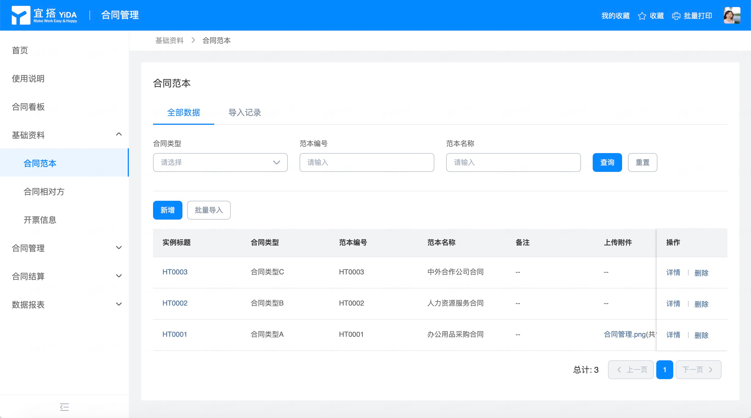This screenshot has width=751, height=418.
Task: Switch to the 导入记录 tab
Action: [x=245, y=112]
